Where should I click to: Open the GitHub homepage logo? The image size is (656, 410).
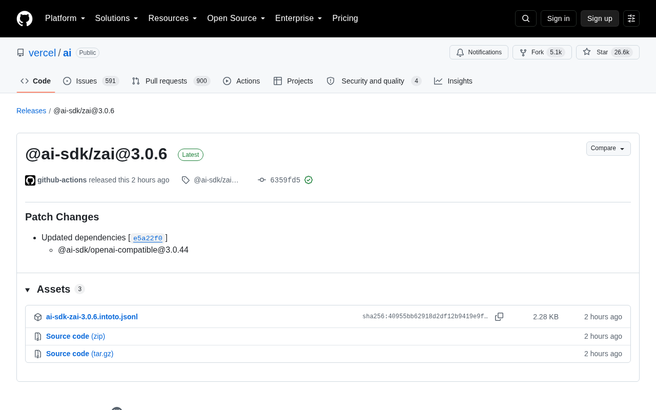point(25,18)
